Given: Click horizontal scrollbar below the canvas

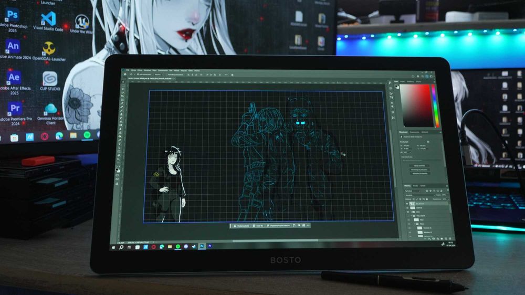Looking at the screenshot, I should [275, 240].
